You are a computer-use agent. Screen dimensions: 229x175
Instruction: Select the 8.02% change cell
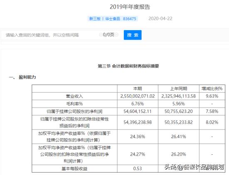(212, 122)
